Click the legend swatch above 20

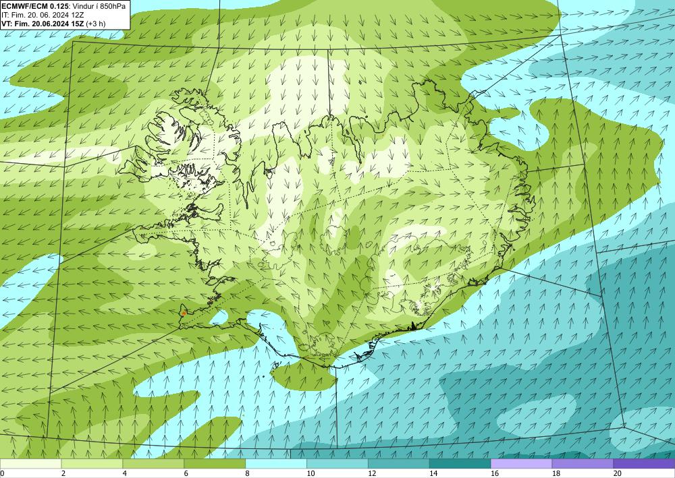coord(645,463)
